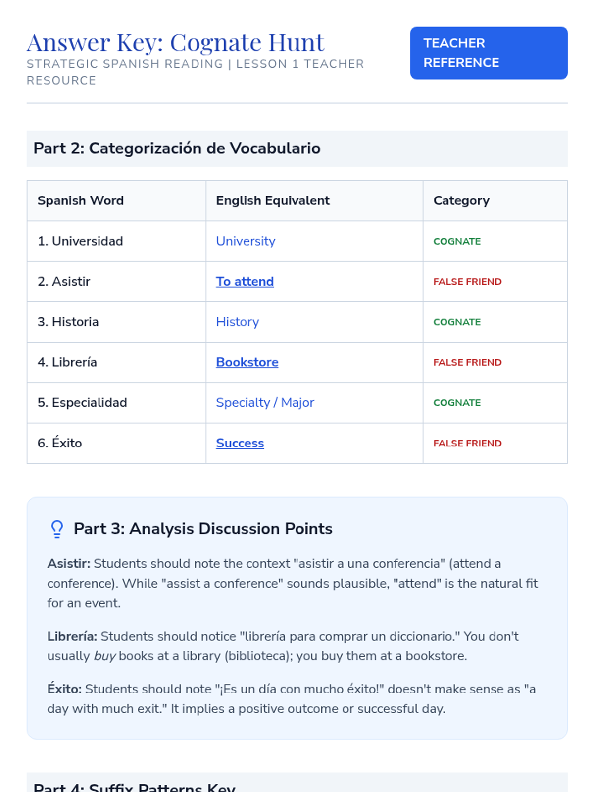This screenshot has height=792, width=594.
Task: Click the Category column header
Action: click(x=461, y=200)
